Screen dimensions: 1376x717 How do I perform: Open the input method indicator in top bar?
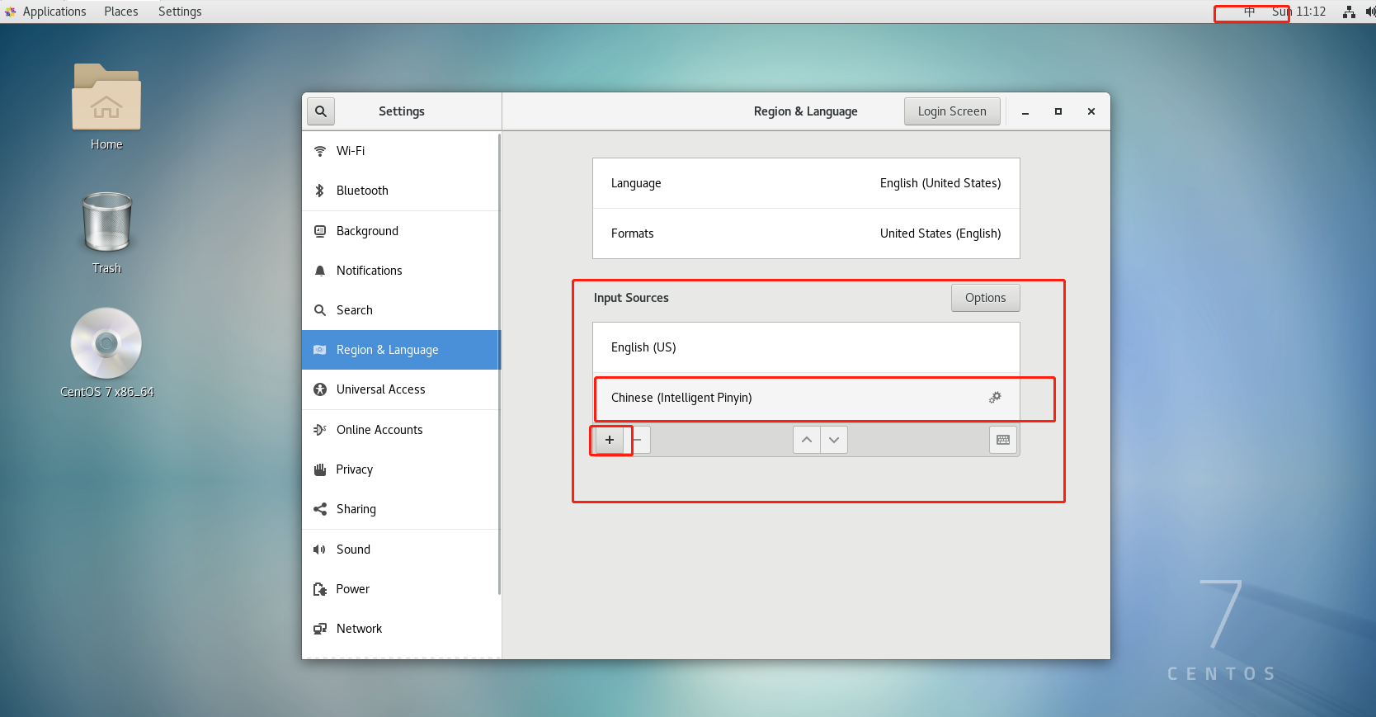point(1249,12)
